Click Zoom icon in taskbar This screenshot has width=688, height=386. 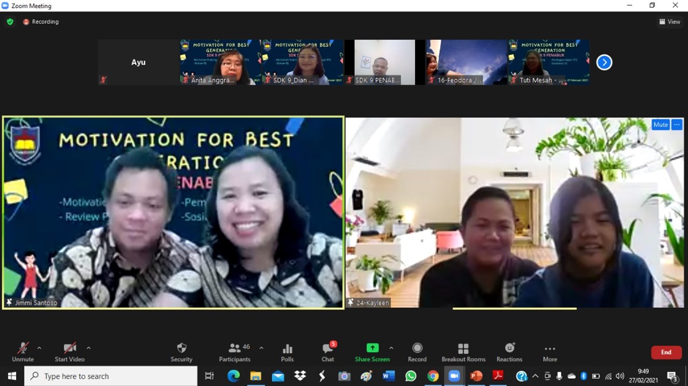[x=454, y=376]
